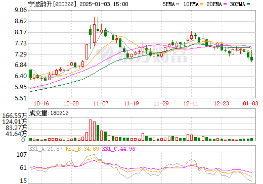Click the 5PMA legend label
Image resolution: width=263 pixels, height=184 pixels.
click(168, 4)
